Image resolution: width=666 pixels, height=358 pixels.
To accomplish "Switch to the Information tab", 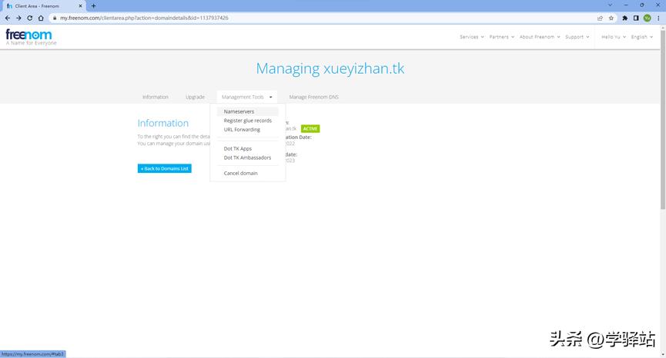I will coord(155,97).
